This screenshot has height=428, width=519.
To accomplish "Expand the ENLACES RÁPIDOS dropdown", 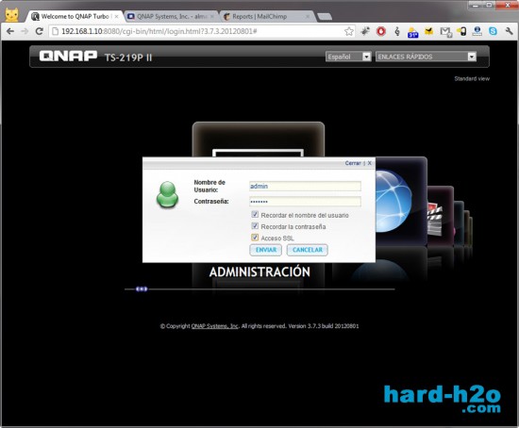I will tap(426, 57).
